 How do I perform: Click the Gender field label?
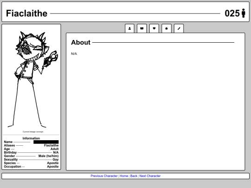coord(9,156)
